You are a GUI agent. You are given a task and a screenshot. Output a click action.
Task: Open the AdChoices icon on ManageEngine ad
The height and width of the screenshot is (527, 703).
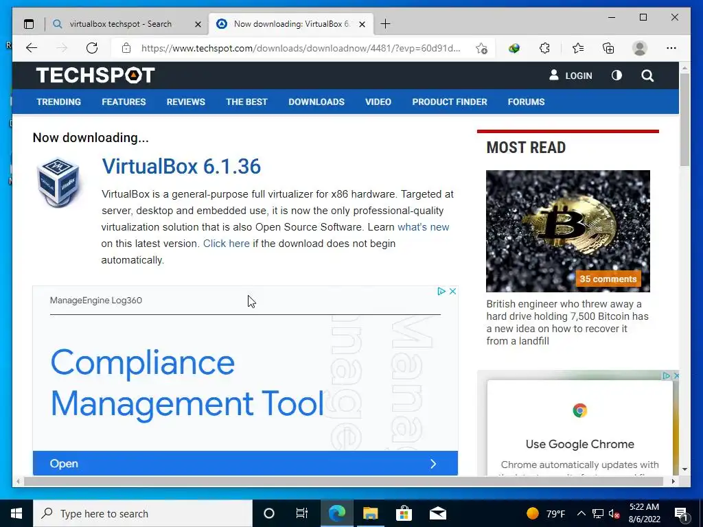point(441,291)
